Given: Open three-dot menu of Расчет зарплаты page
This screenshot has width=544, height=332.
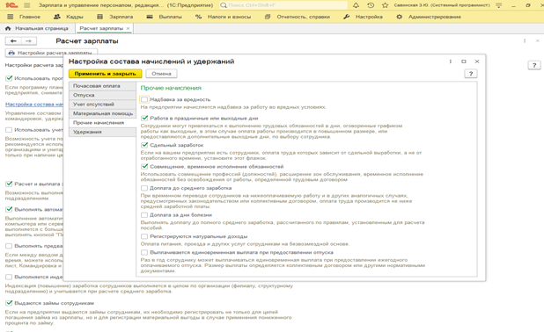Looking at the screenshot, I should 525,41.
